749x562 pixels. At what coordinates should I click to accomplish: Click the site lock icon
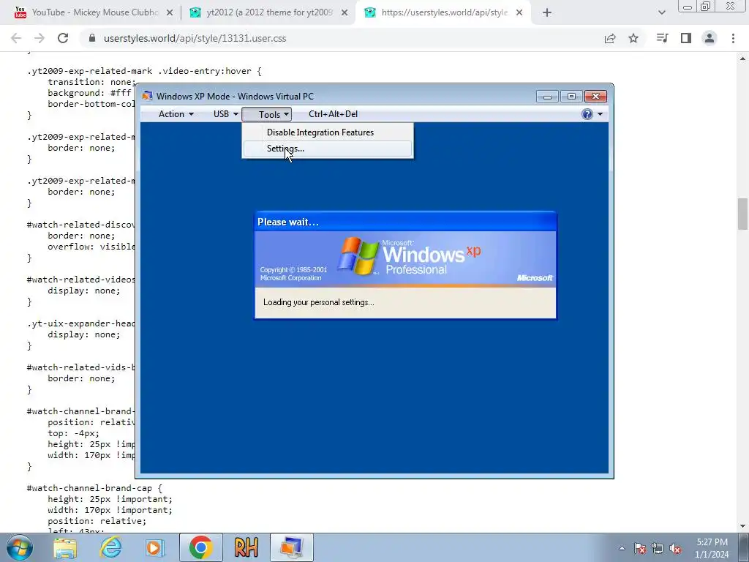pyautogui.click(x=92, y=38)
